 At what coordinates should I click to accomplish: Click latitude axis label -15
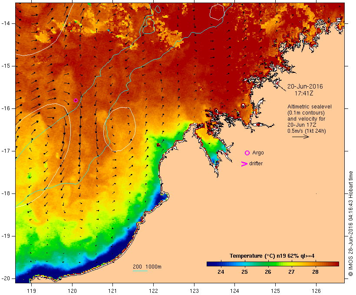coord(6,66)
